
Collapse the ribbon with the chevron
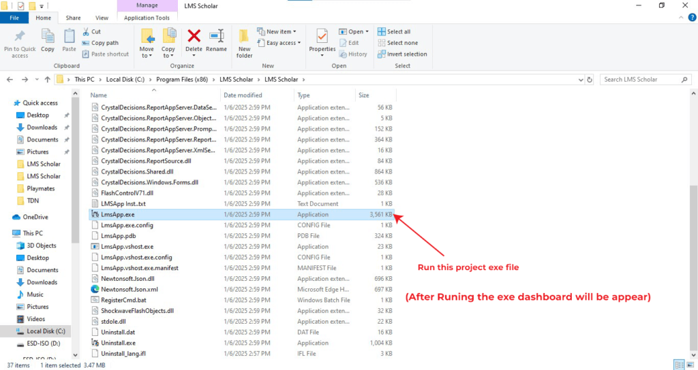point(681,17)
